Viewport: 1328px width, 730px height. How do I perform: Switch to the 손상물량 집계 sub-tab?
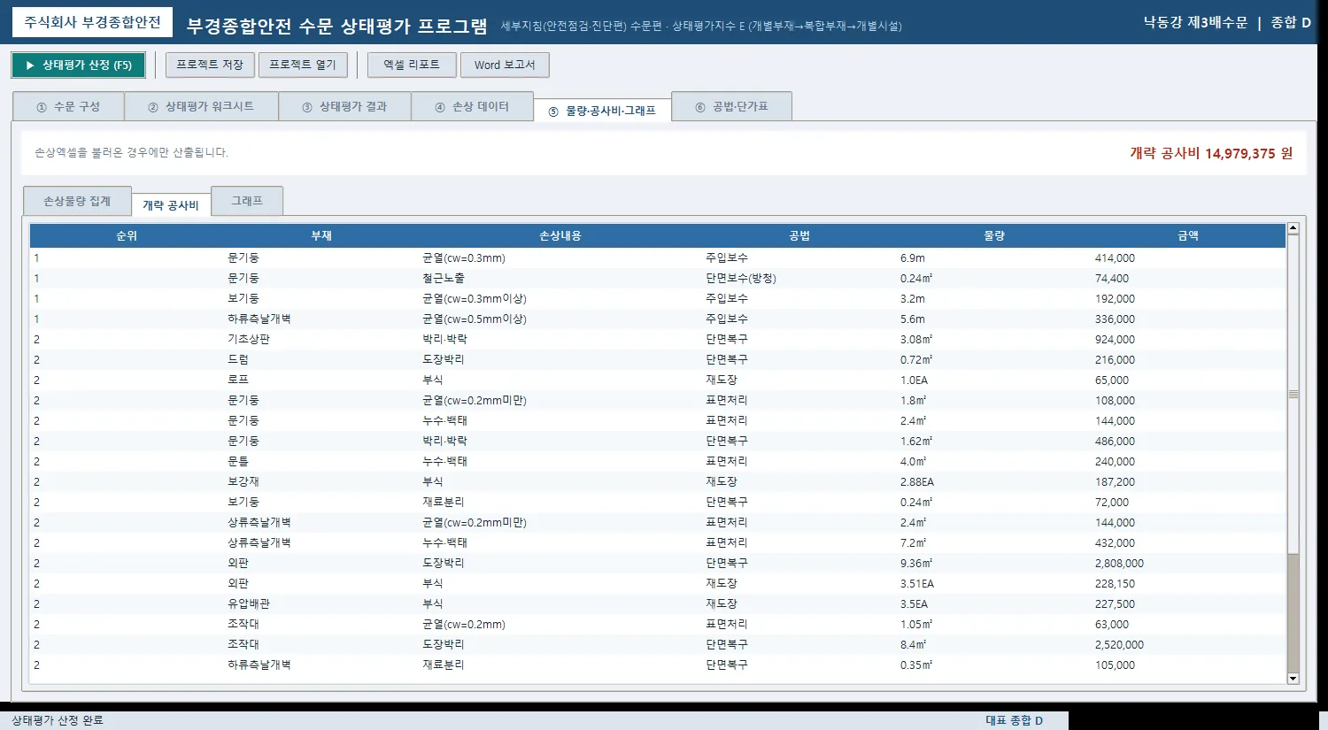click(77, 201)
